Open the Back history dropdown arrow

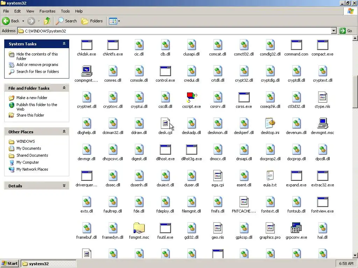(23, 21)
